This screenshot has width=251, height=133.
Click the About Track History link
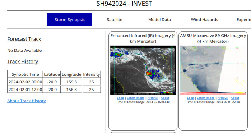(27, 101)
